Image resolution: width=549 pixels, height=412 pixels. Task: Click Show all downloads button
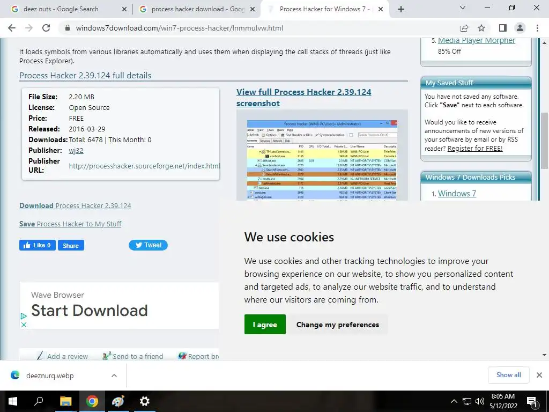pyautogui.click(x=508, y=375)
